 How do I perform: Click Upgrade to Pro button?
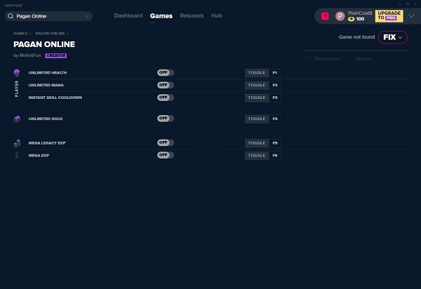(389, 16)
